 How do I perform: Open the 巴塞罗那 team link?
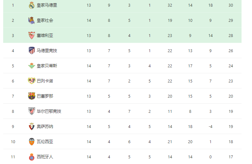tap(45, 96)
